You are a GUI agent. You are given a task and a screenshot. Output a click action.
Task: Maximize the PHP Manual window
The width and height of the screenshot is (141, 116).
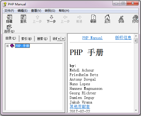coord(123,3)
